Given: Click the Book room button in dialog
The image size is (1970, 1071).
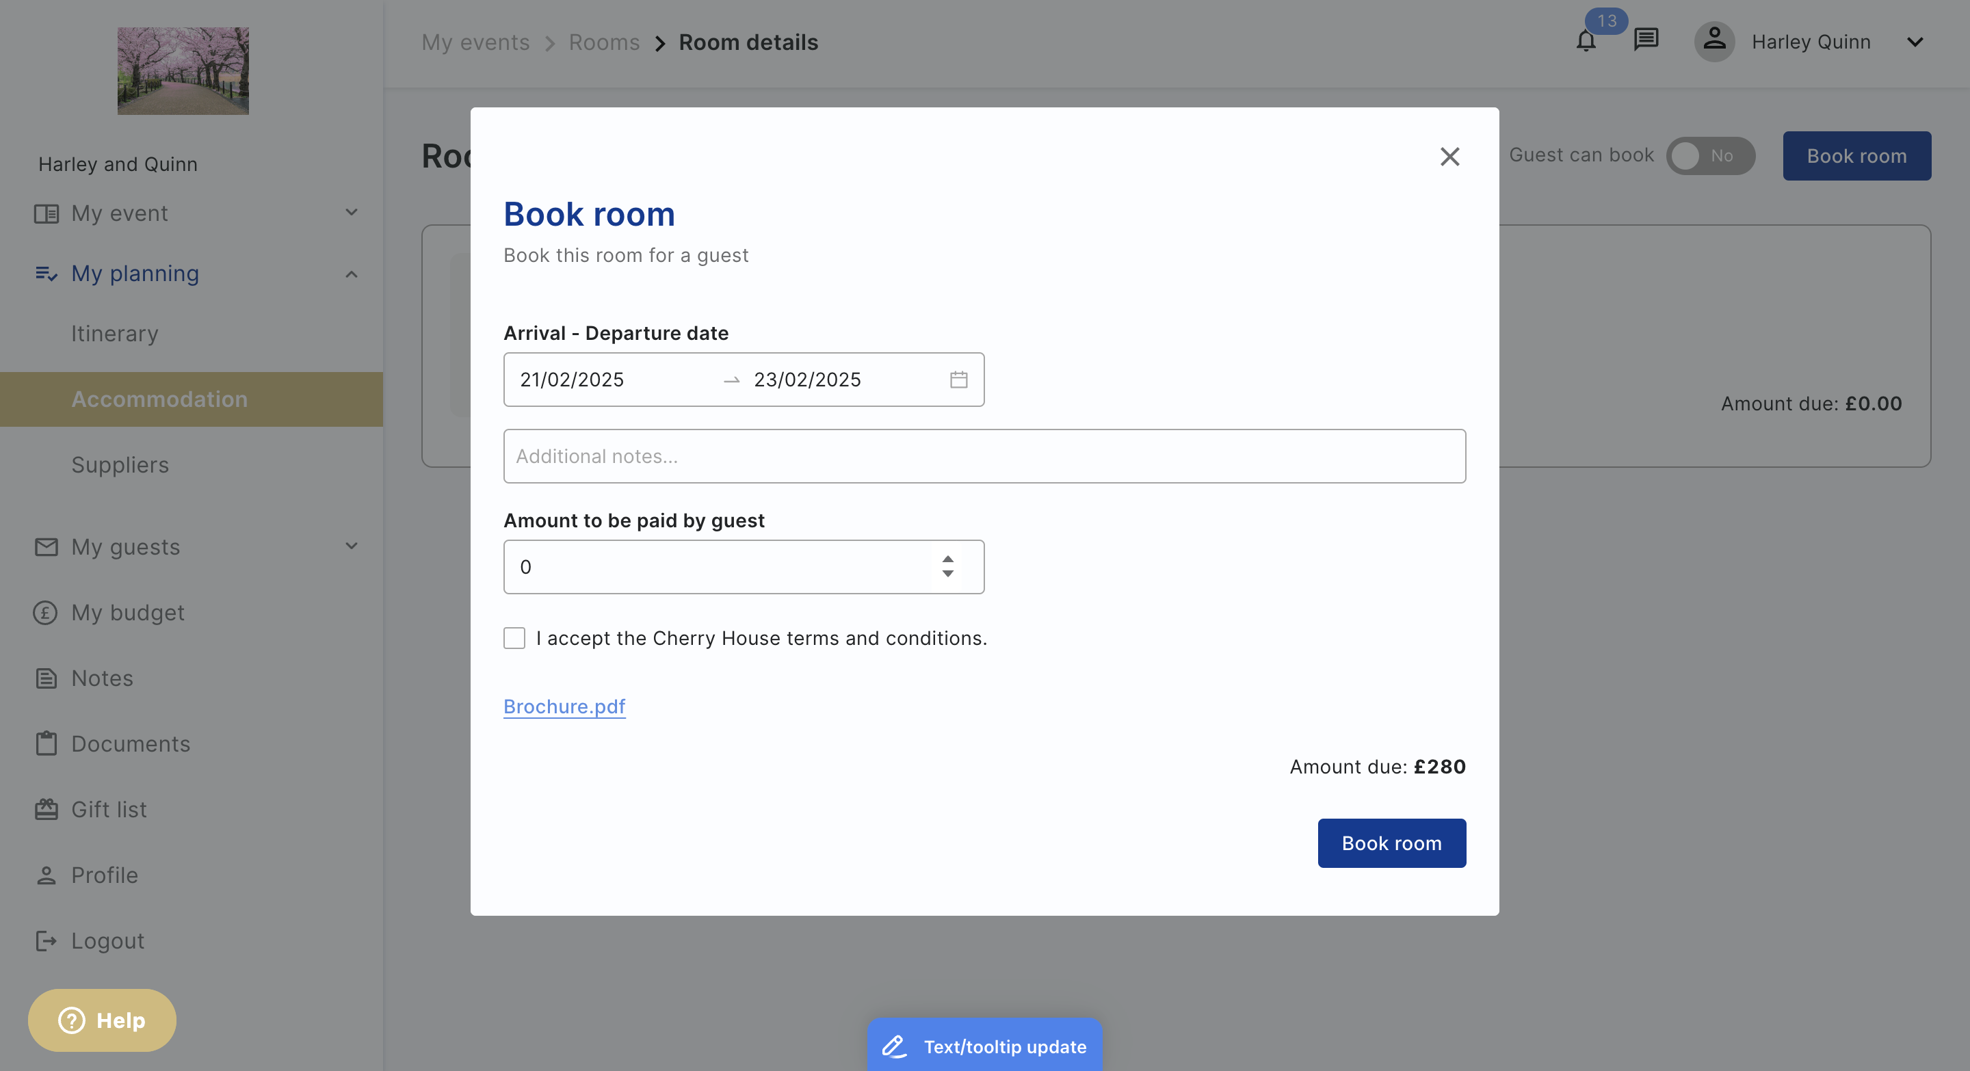Looking at the screenshot, I should pyautogui.click(x=1391, y=843).
